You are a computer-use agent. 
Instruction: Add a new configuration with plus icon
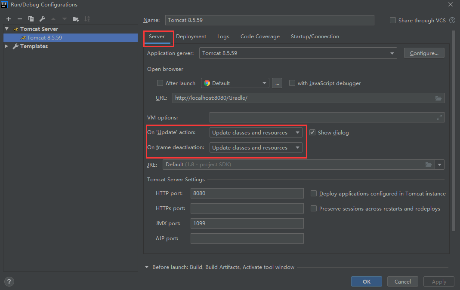[x=9, y=19]
